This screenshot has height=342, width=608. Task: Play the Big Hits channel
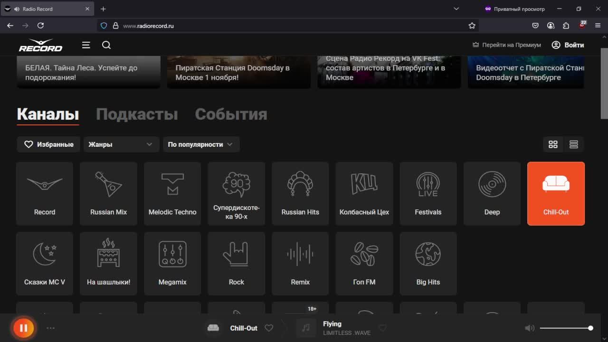point(428,264)
